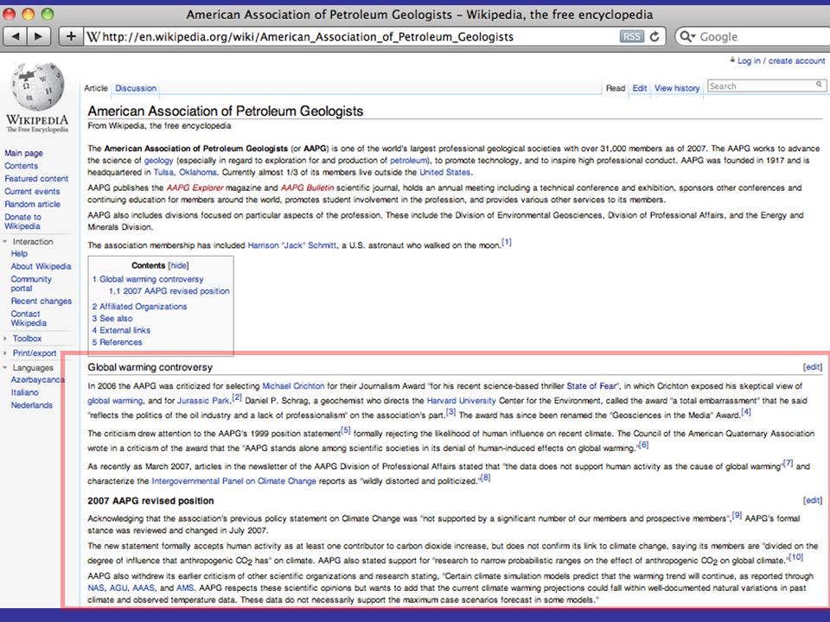Jump to 2007 AAPG revised position entry
This screenshot has width=830, height=622.
[x=169, y=291]
